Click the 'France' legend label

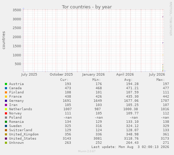[x=15, y=97]
